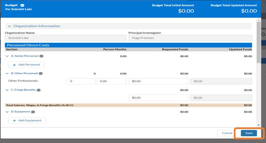Click Fringe Benefits requested funds field

(158, 98)
